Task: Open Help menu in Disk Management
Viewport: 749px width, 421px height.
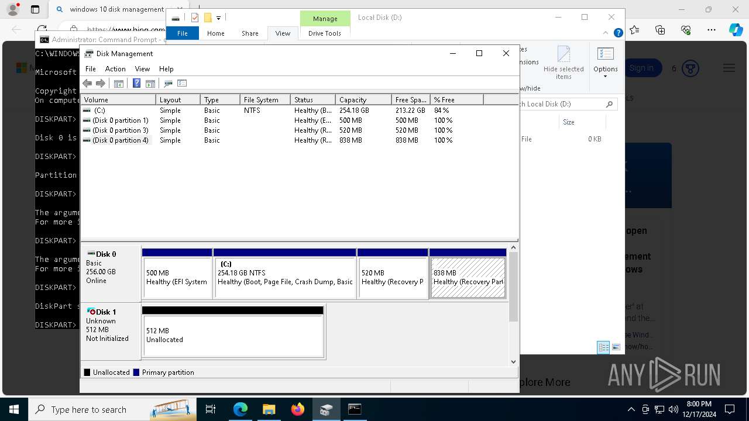Action: click(x=166, y=69)
